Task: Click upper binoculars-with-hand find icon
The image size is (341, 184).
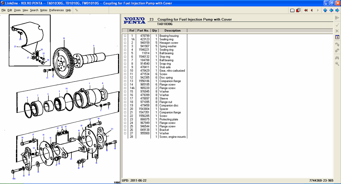Action: [337, 44]
